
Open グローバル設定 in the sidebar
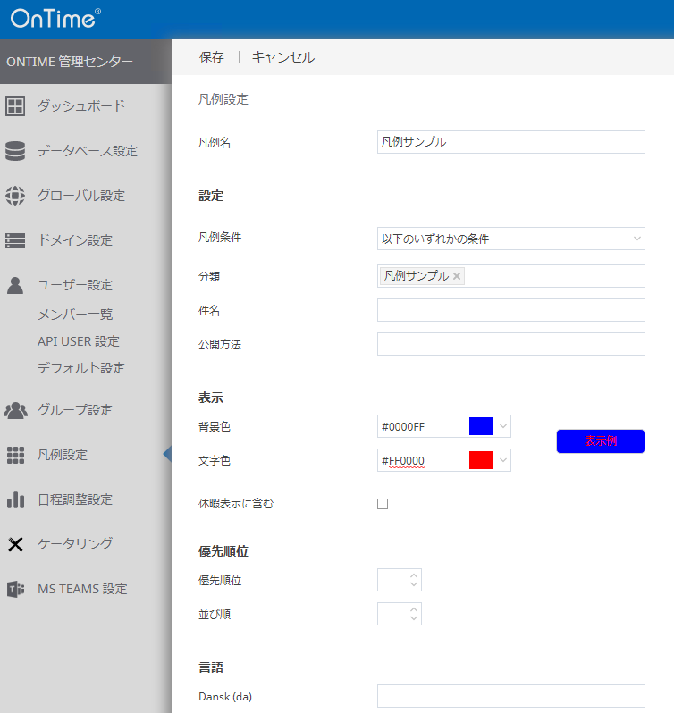81,196
